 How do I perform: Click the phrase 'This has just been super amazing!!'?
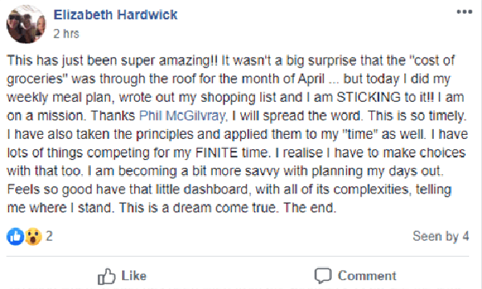coord(112,60)
